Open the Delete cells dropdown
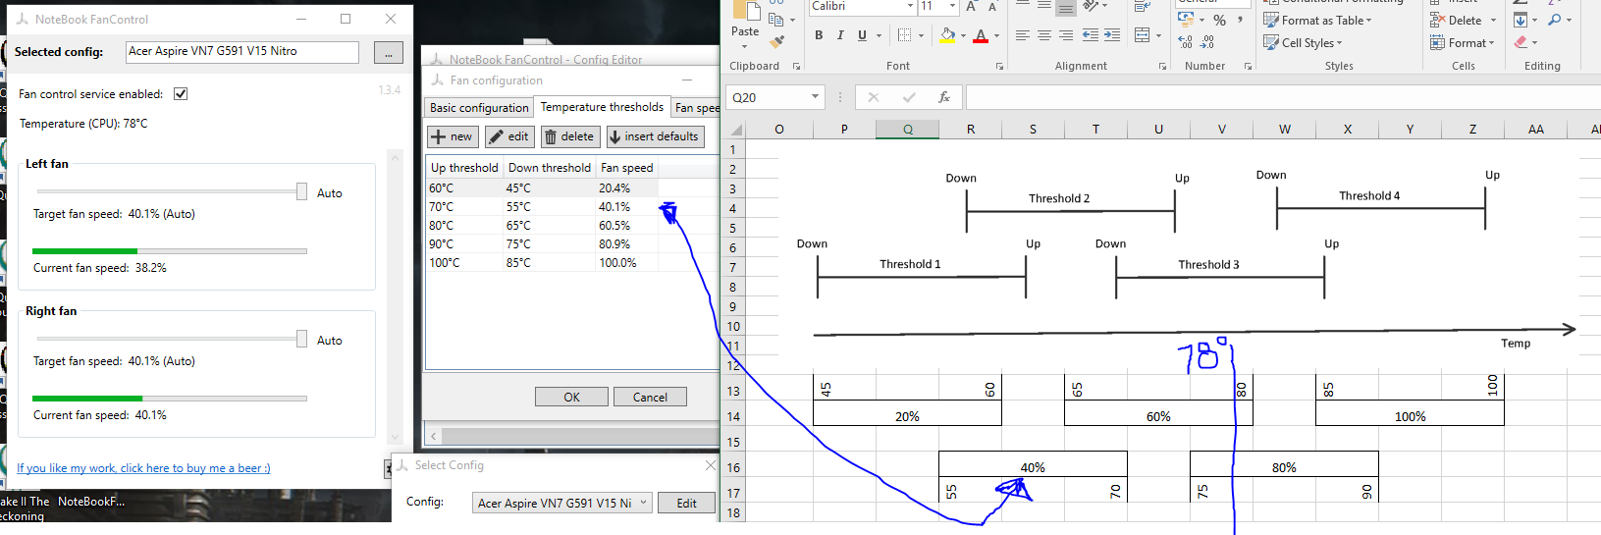Image resolution: width=1601 pixels, height=535 pixels. click(x=1494, y=20)
